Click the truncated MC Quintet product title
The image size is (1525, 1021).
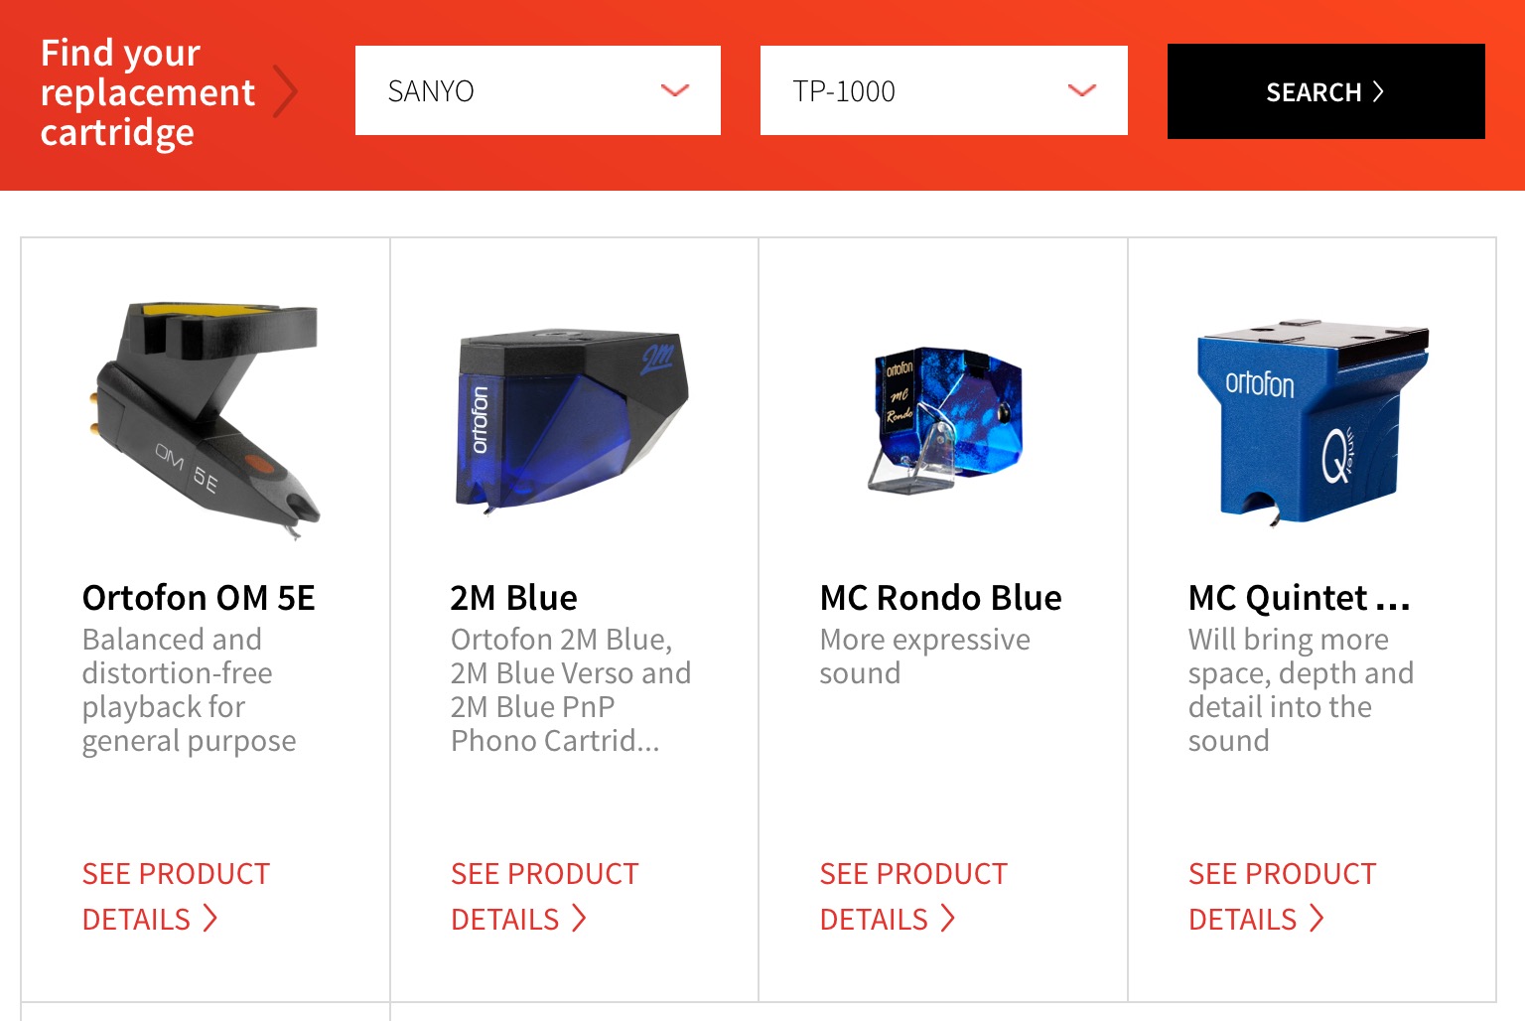(x=1300, y=598)
